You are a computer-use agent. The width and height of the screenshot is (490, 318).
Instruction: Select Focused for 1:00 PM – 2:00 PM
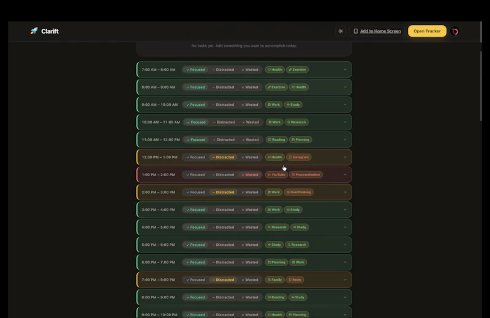click(x=195, y=175)
